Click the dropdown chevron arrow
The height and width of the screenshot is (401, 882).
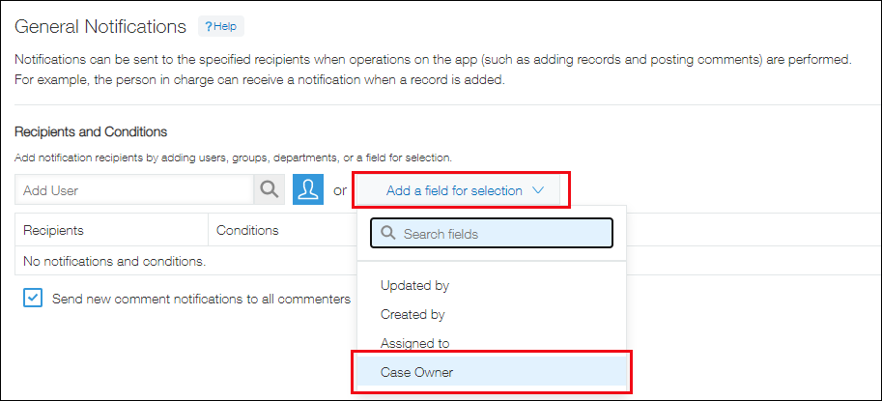[539, 190]
